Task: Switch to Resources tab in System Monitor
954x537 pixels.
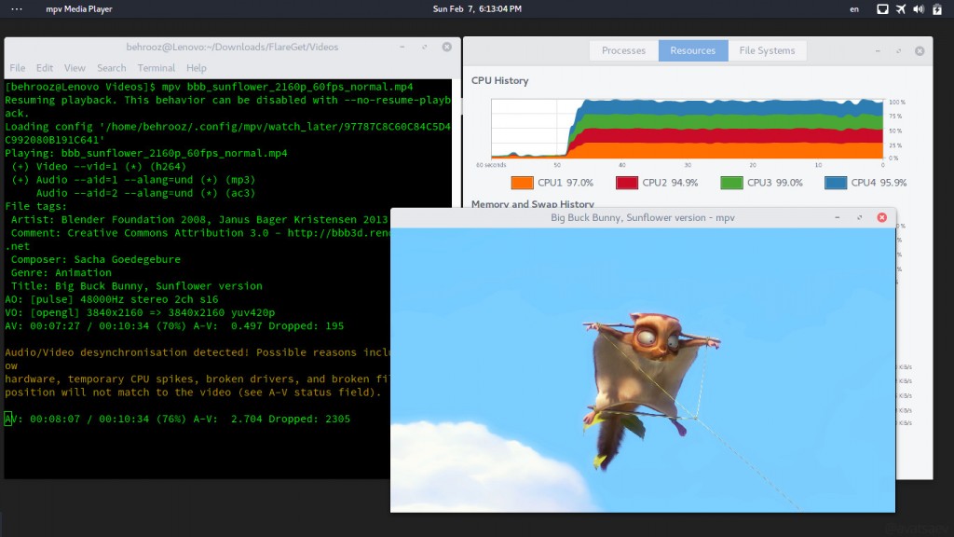Action: 693,50
